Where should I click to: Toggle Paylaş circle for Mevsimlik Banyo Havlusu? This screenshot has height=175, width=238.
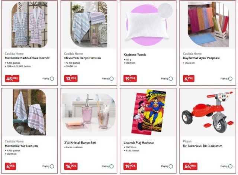[112, 79]
